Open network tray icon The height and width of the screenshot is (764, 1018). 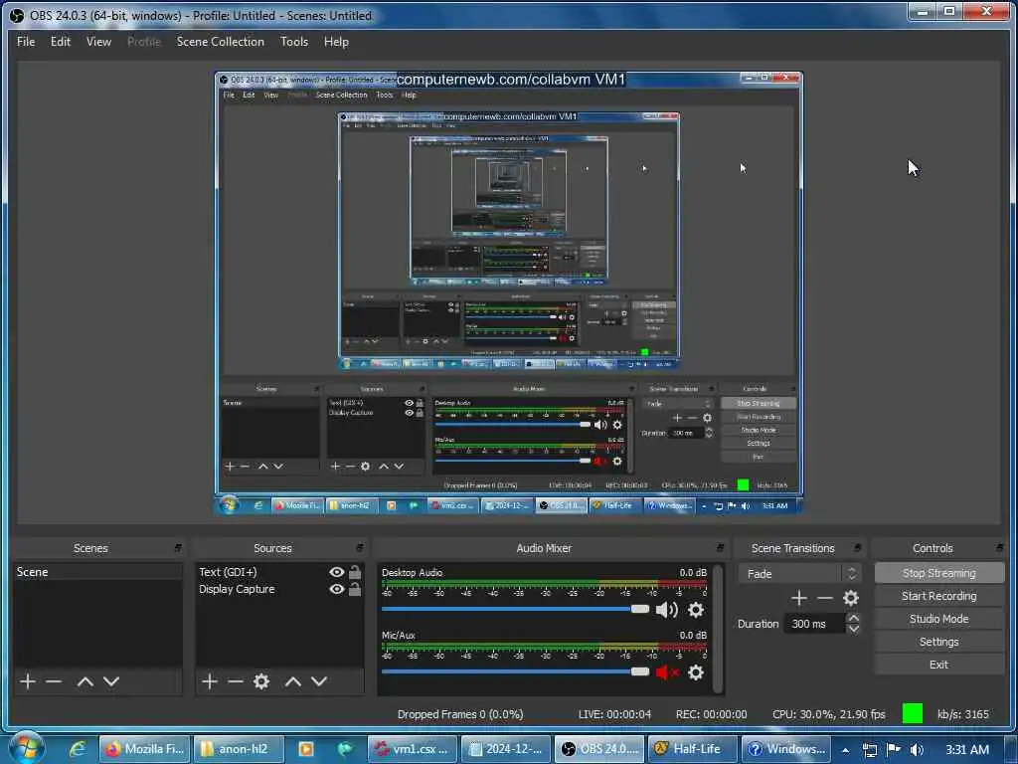coord(870,750)
